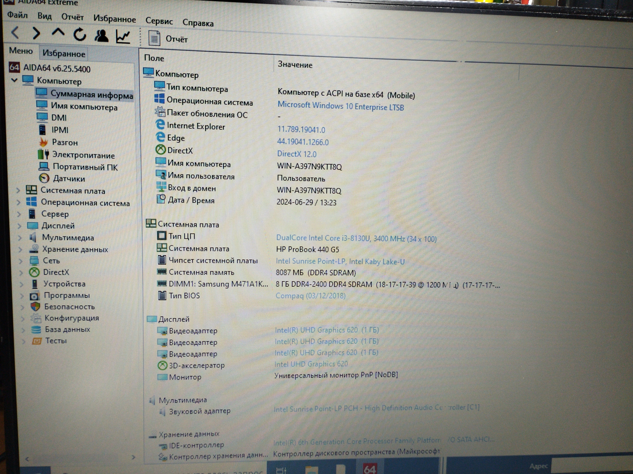Switch to the Избранное panel tab
633x474 pixels.
pos(64,54)
